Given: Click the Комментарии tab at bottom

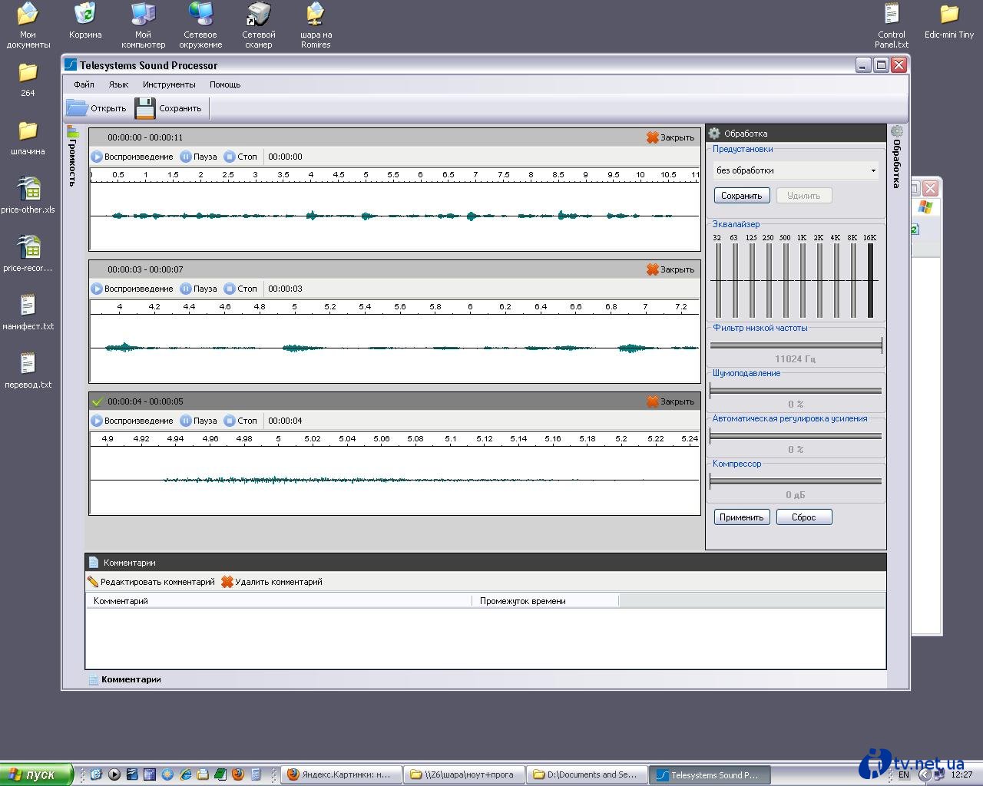Looking at the screenshot, I should (124, 679).
